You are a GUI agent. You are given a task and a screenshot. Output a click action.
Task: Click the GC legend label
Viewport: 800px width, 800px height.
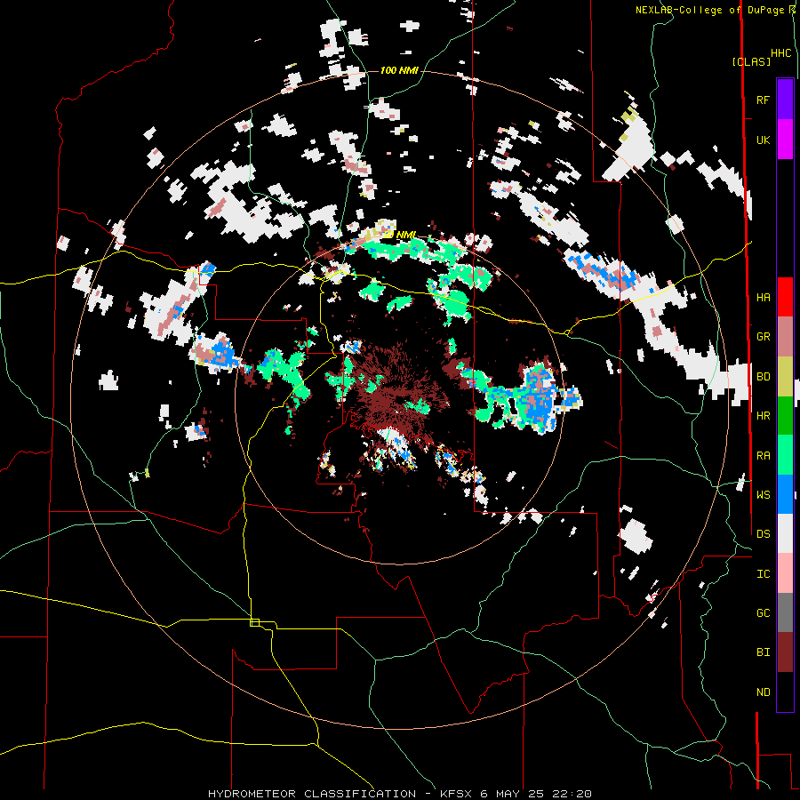[x=763, y=612]
